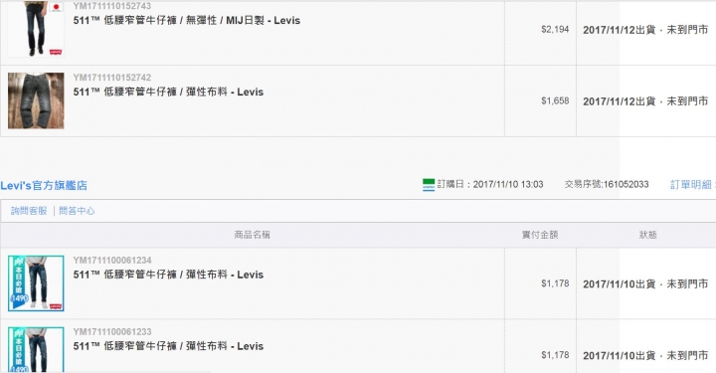Open YM1711110152742 彈性布料 product title
This screenshot has width=716, height=373.
(x=168, y=92)
